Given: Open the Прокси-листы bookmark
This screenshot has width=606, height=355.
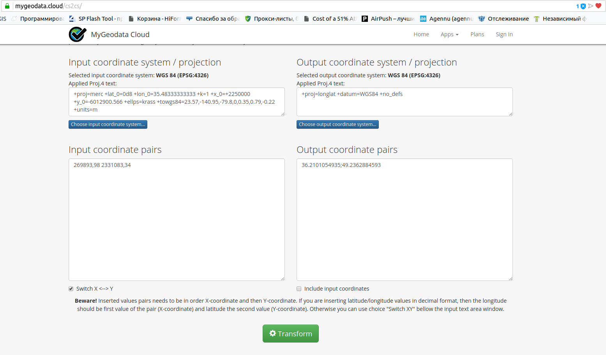Looking at the screenshot, I should tap(272, 19).
